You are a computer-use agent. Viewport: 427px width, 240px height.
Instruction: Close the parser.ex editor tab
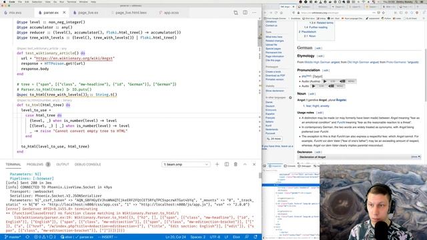point(64,13)
